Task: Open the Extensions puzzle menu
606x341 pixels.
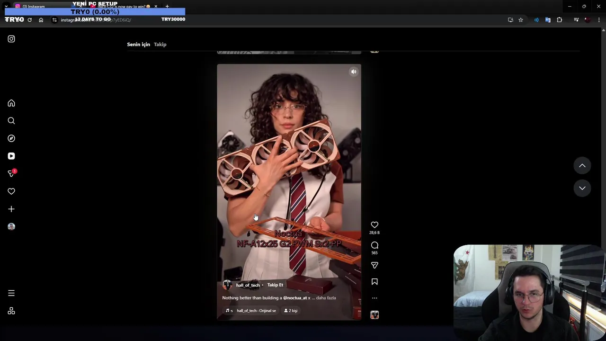Action: coord(560,20)
